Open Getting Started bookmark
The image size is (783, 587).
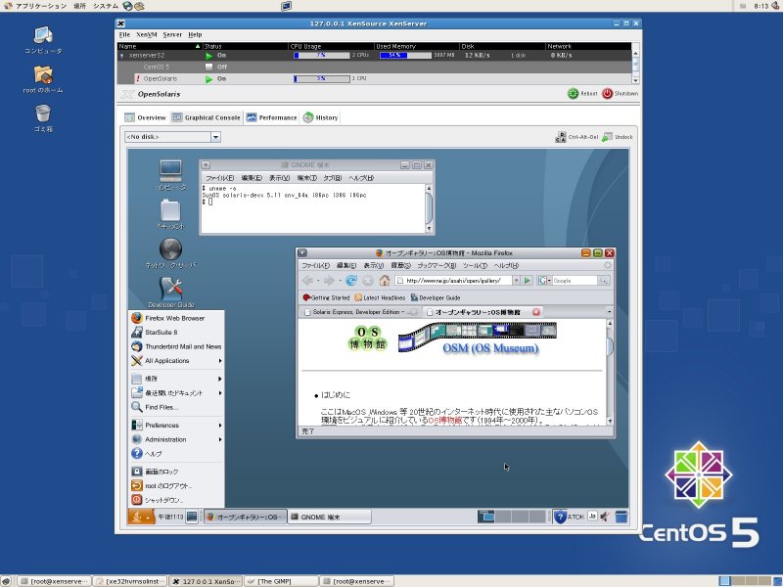326,297
